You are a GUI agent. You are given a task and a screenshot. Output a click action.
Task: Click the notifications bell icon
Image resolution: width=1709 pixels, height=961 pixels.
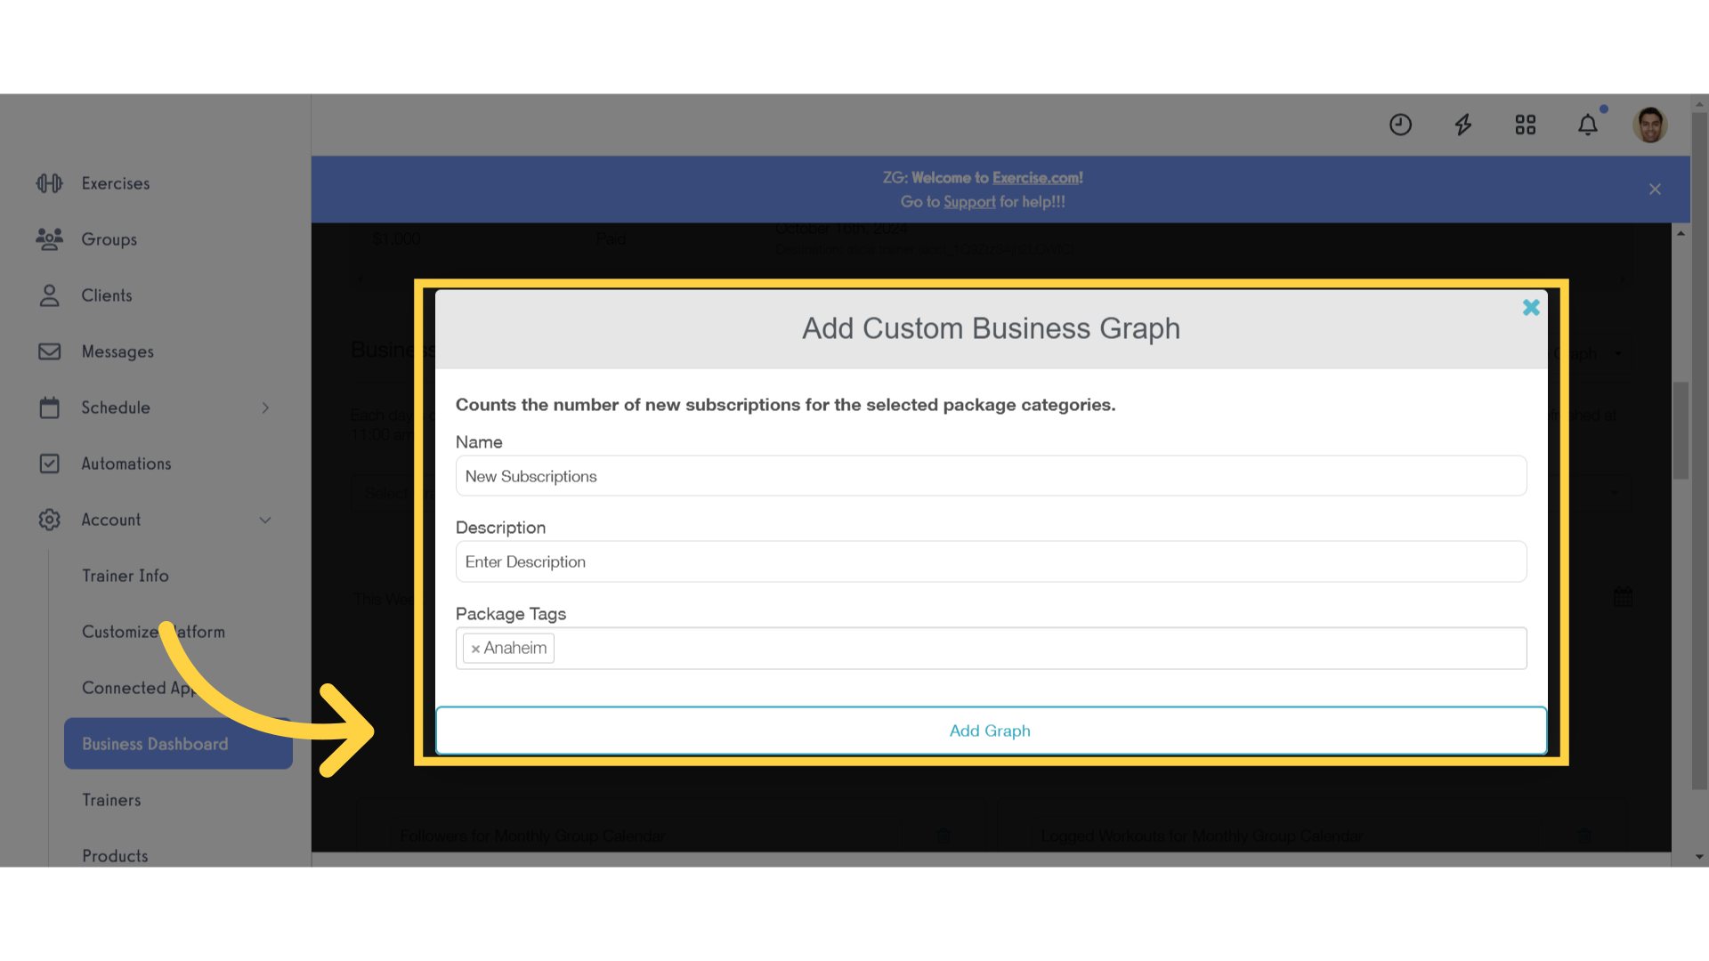coord(1588,125)
